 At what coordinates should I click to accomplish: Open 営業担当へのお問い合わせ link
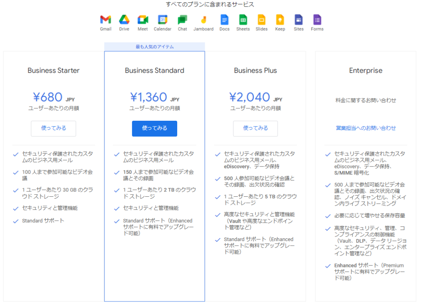(365, 128)
